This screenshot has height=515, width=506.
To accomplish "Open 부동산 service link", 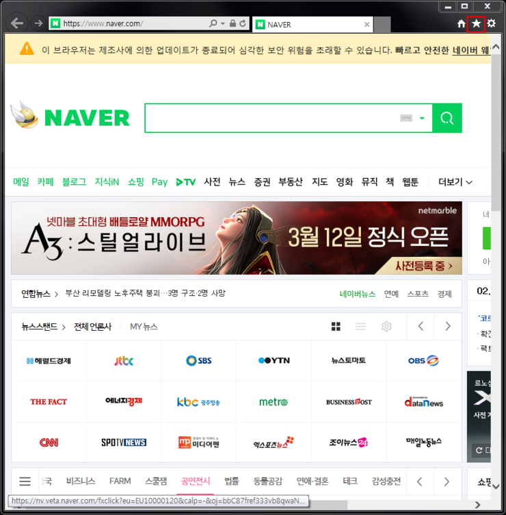I will coord(291,181).
